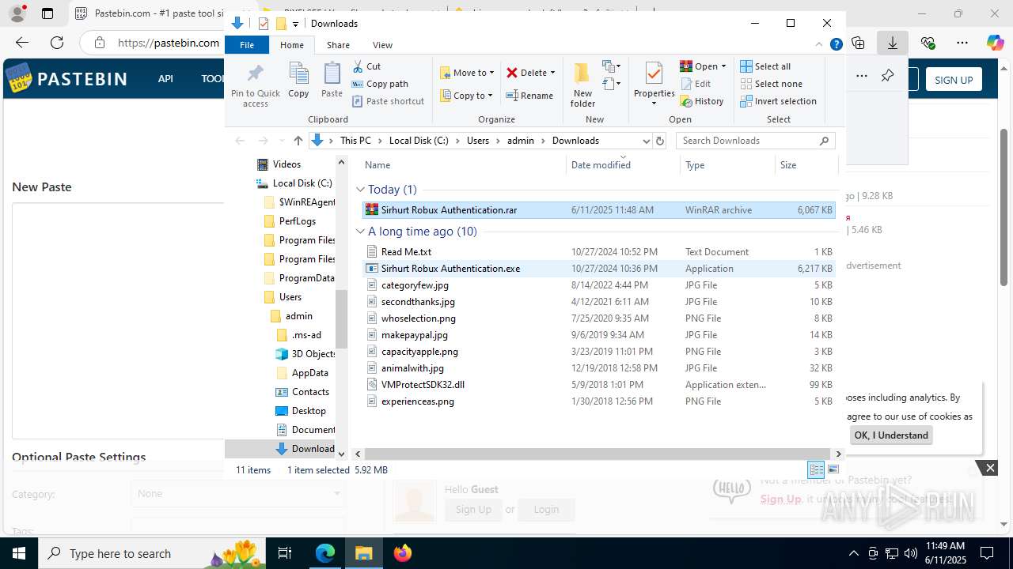Open the Copy to dropdown
The width and height of the screenshot is (1013, 569).
tap(467, 96)
